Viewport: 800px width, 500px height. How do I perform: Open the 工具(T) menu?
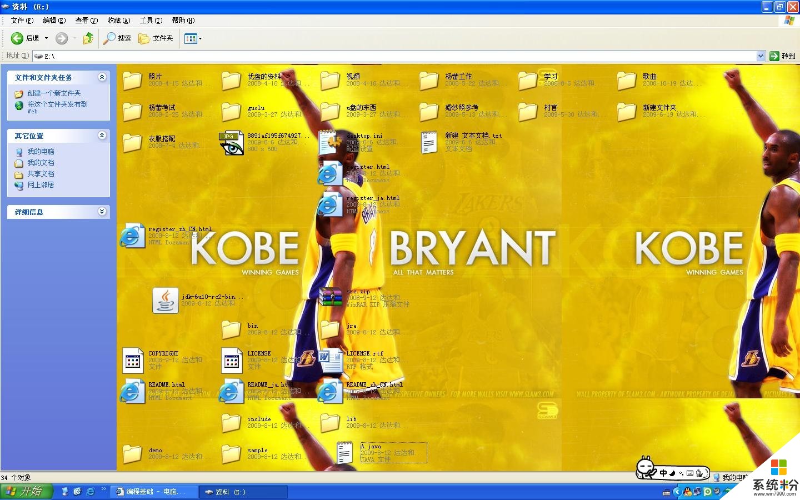pos(151,21)
